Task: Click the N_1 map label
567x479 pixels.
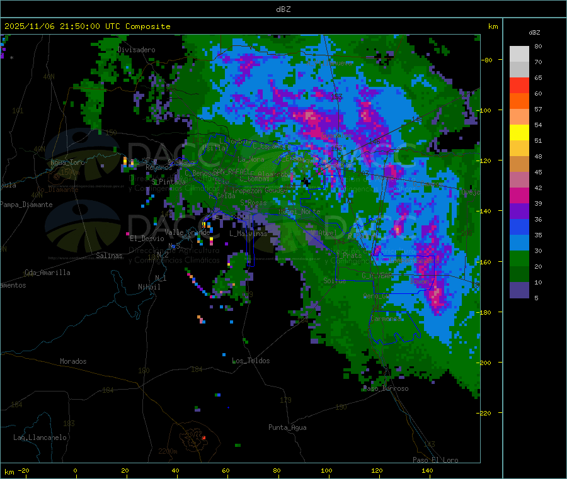Action: point(161,278)
